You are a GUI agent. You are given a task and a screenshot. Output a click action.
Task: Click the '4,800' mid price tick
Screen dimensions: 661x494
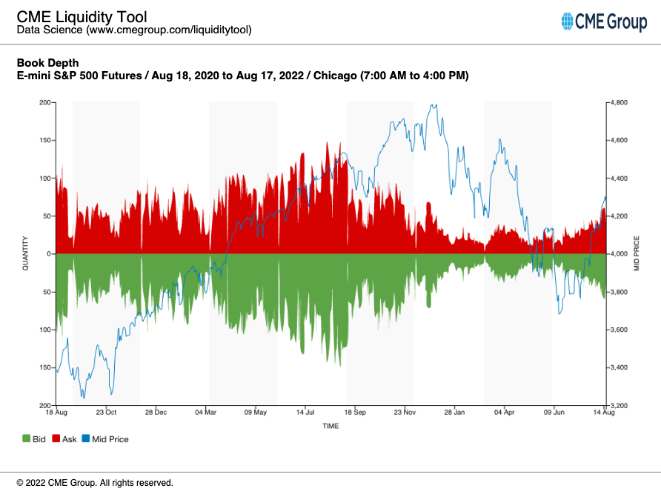pyautogui.click(x=619, y=102)
